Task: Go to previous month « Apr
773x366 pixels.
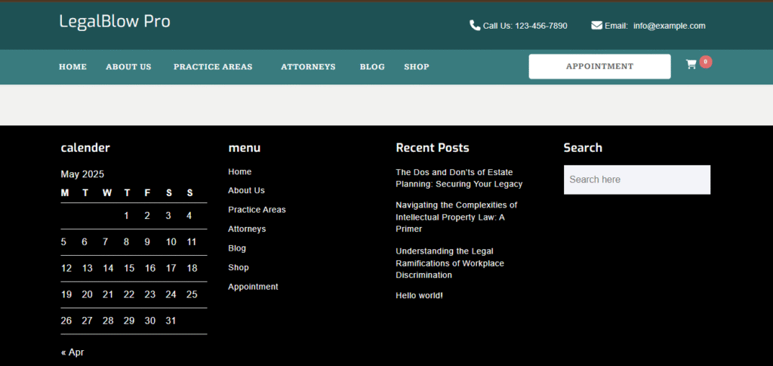Action: 72,352
